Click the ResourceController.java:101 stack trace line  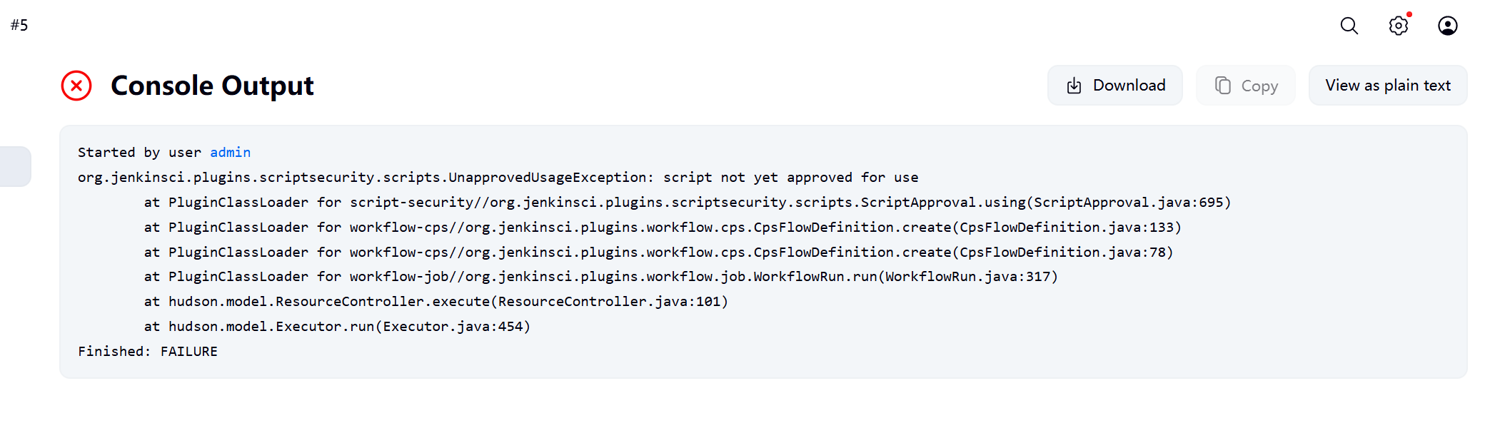pyautogui.click(x=436, y=301)
